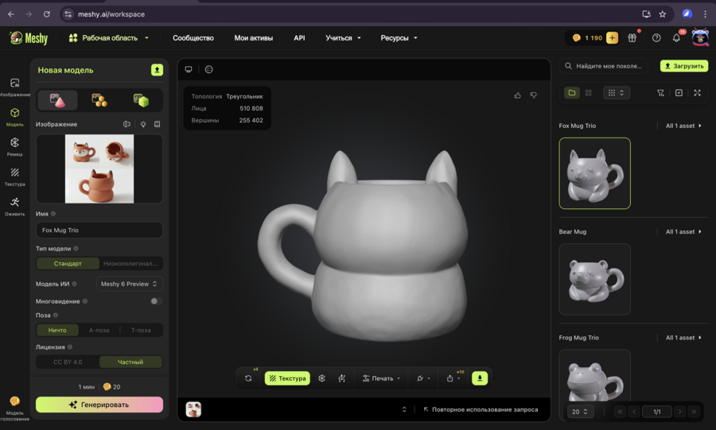Open the notifications bell
Screen dimensions: 716x430
point(676,38)
